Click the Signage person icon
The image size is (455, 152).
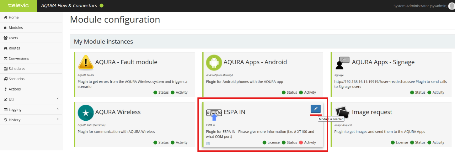[x=342, y=63]
